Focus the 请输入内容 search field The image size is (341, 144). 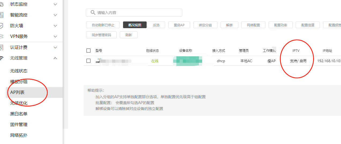(137, 13)
